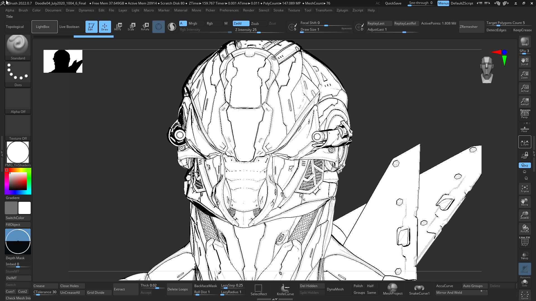Toggle PolyF line fill display
Viewport: 536px width, 301px height.
tap(525, 242)
